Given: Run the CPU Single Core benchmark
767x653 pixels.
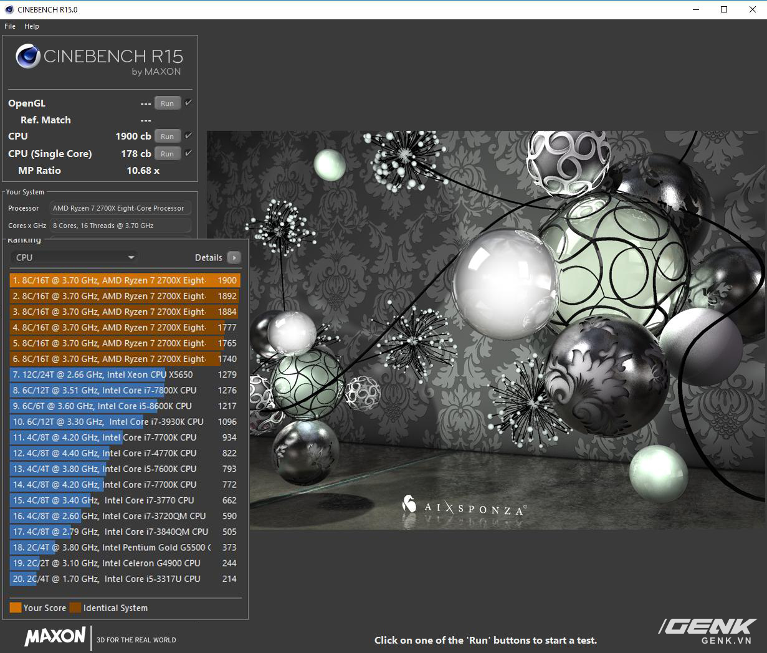Looking at the screenshot, I should tap(167, 154).
